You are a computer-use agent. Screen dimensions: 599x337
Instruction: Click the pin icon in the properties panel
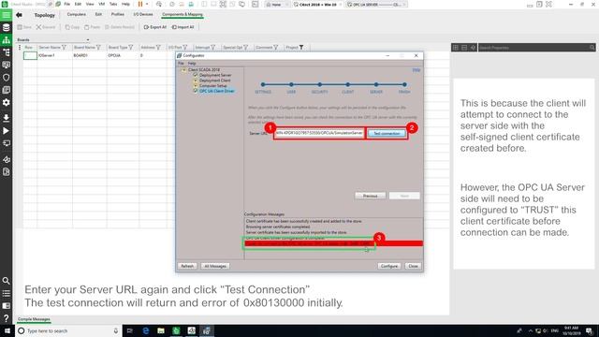tap(473, 48)
